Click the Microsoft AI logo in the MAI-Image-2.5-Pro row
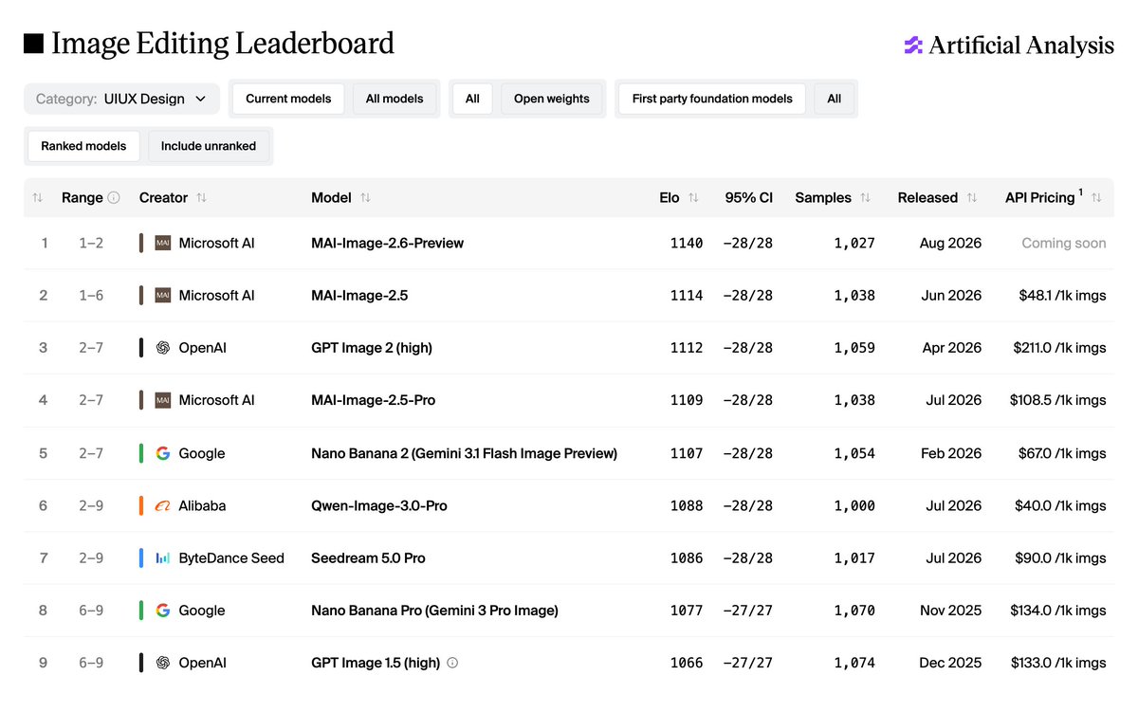 [163, 400]
